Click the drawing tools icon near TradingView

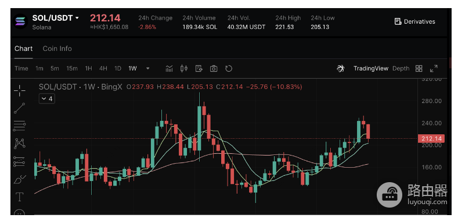(341, 69)
